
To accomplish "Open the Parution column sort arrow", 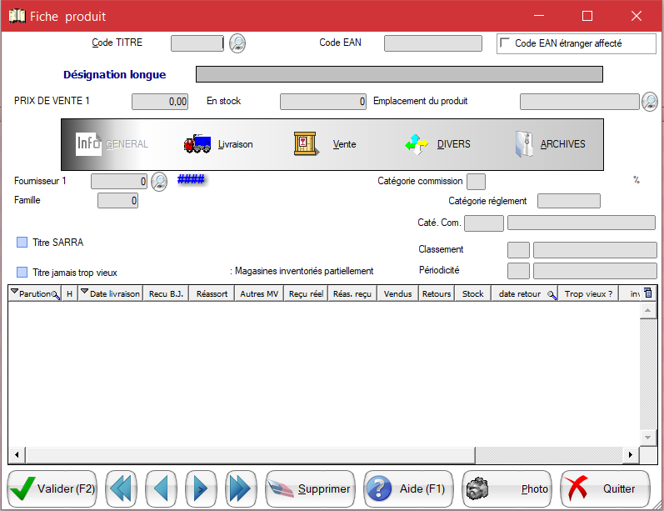I will click(x=14, y=293).
